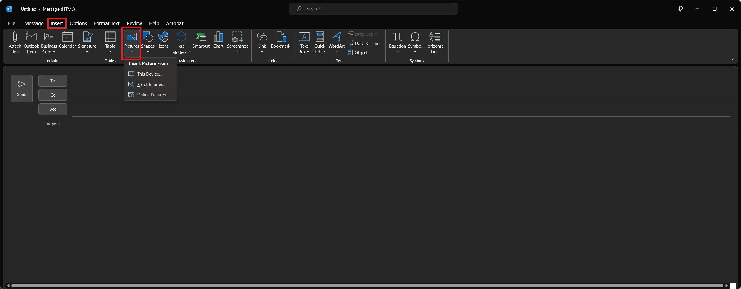Insert Icons from ribbon
The image size is (741, 289).
click(164, 40)
